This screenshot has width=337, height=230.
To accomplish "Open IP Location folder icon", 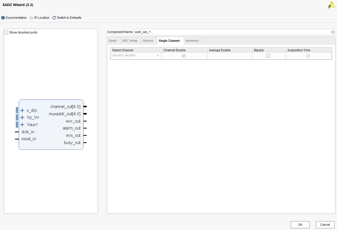I will pyautogui.click(x=31, y=18).
